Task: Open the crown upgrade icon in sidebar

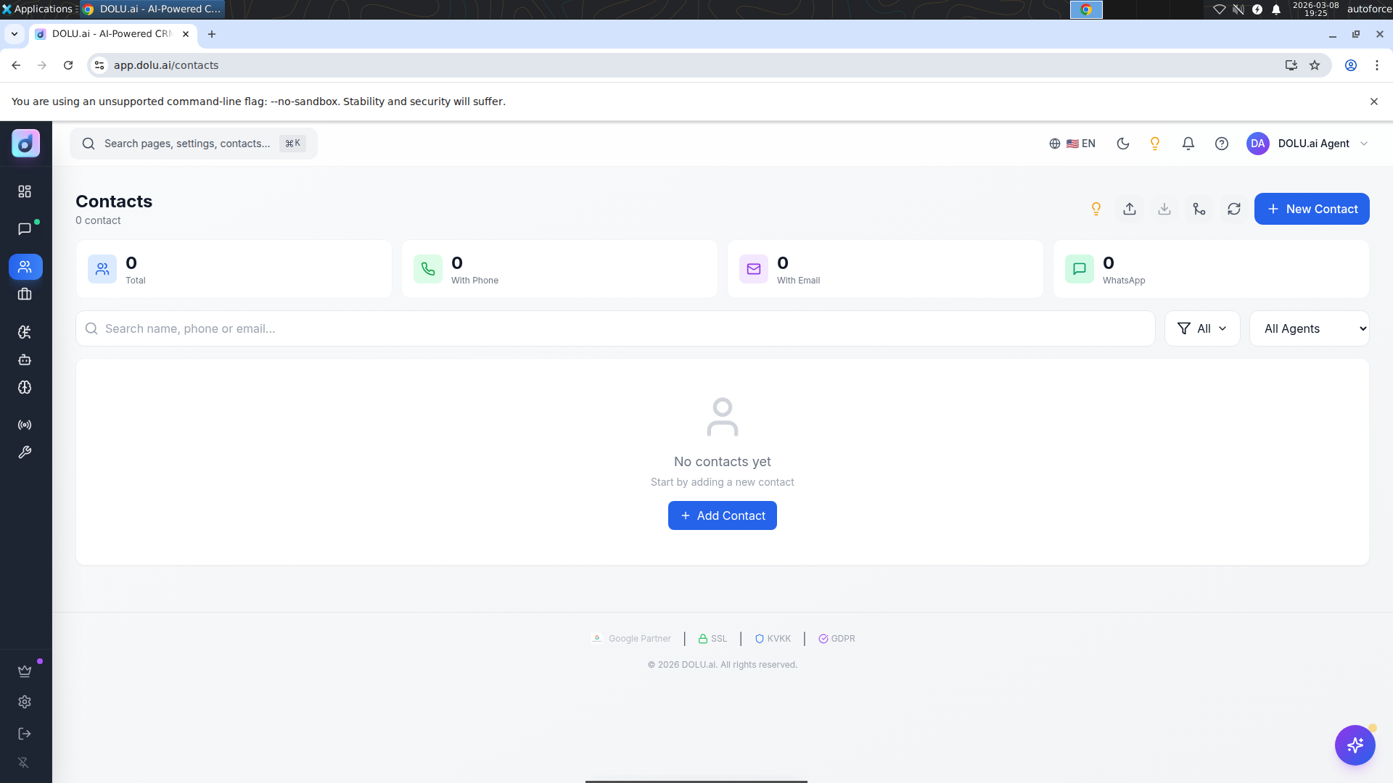Action: [x=25, y=671]
